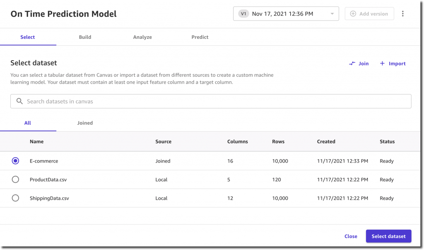Open the Analyze tab
The image size is (424, 250).
pos(142,37)
